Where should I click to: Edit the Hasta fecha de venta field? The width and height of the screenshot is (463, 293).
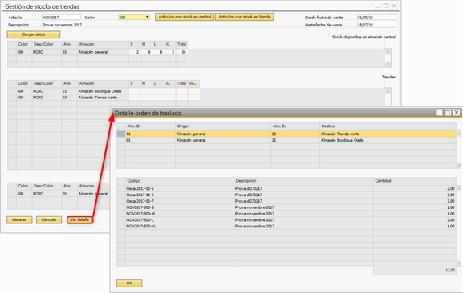pos(376,25)
